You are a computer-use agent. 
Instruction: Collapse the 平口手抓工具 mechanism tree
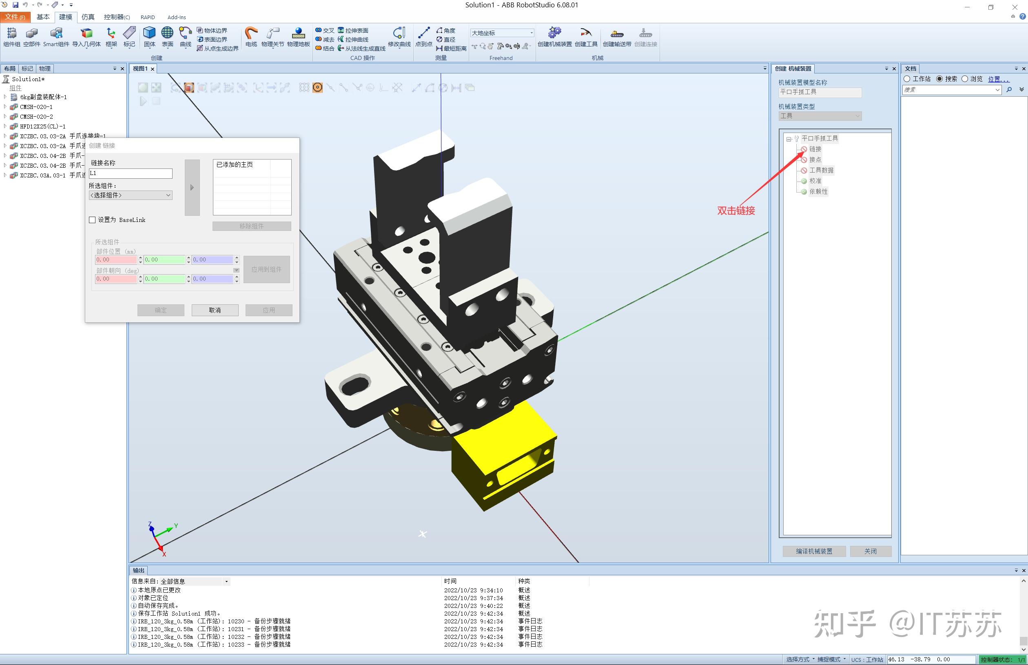(x=789, y=139)
